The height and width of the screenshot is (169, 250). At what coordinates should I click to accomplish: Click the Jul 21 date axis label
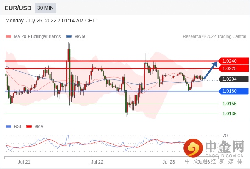[x=24, y=162]
